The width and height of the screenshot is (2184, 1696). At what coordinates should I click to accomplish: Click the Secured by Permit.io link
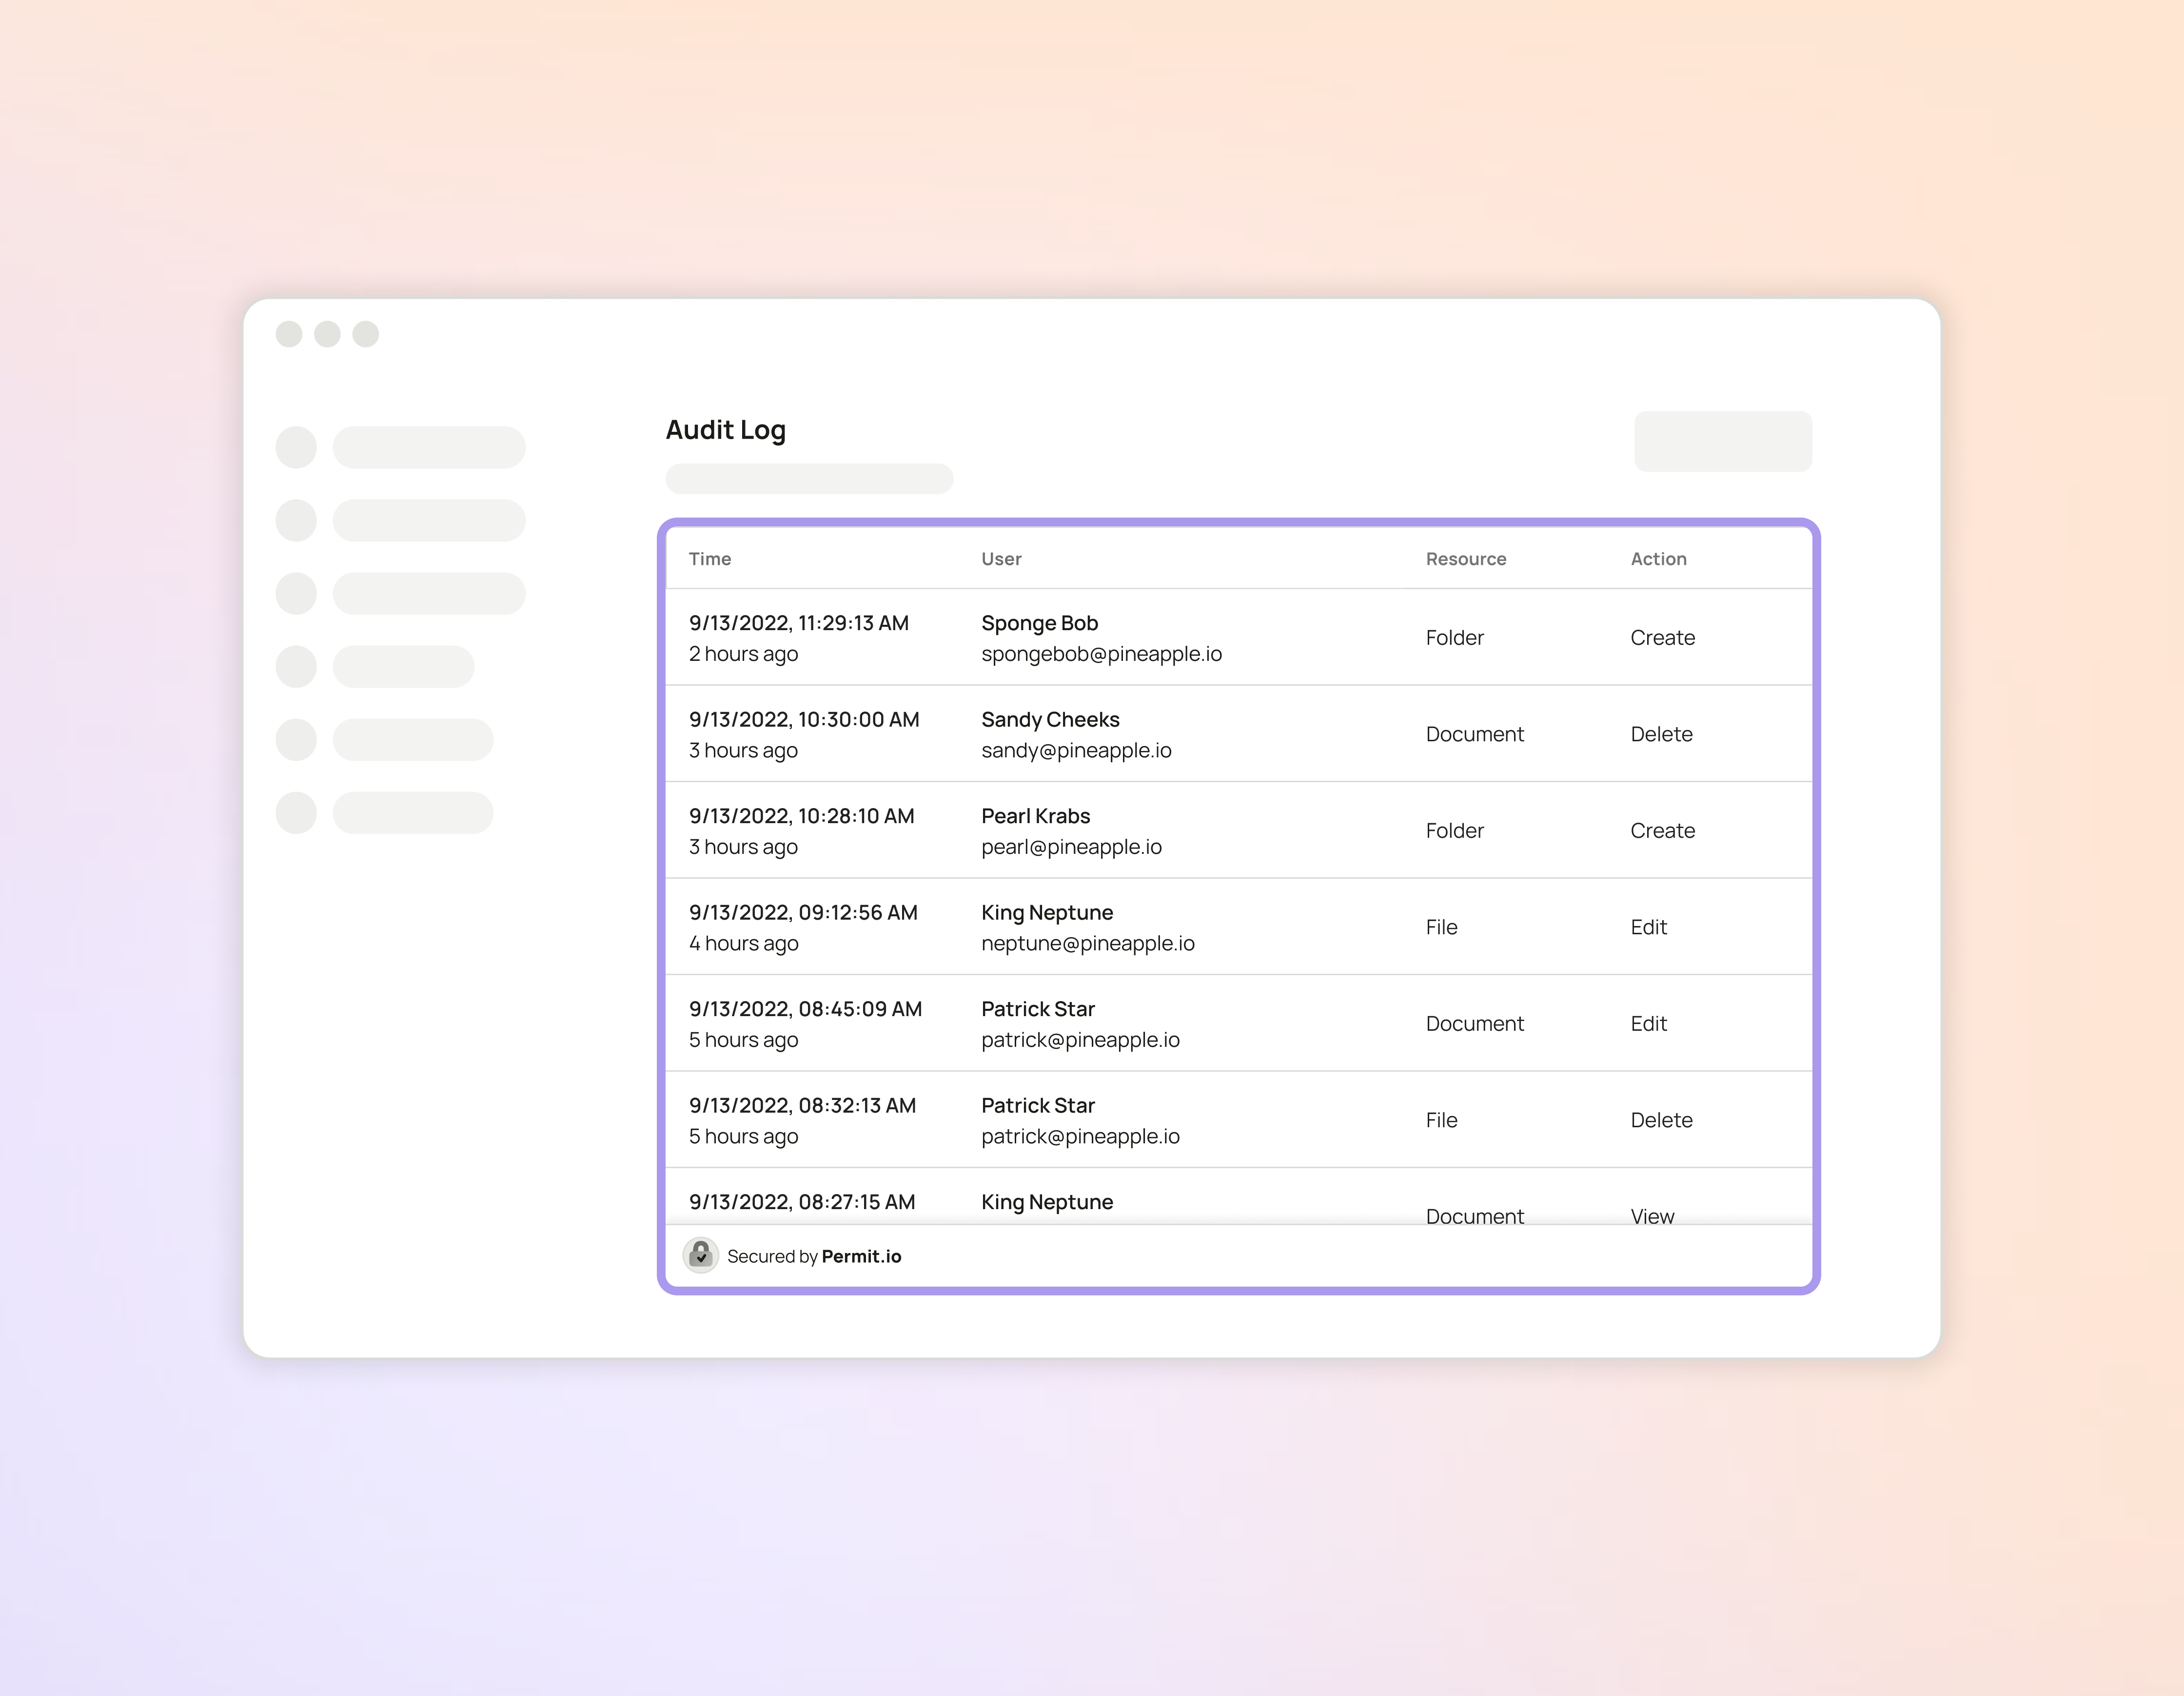coord(816,1255)
